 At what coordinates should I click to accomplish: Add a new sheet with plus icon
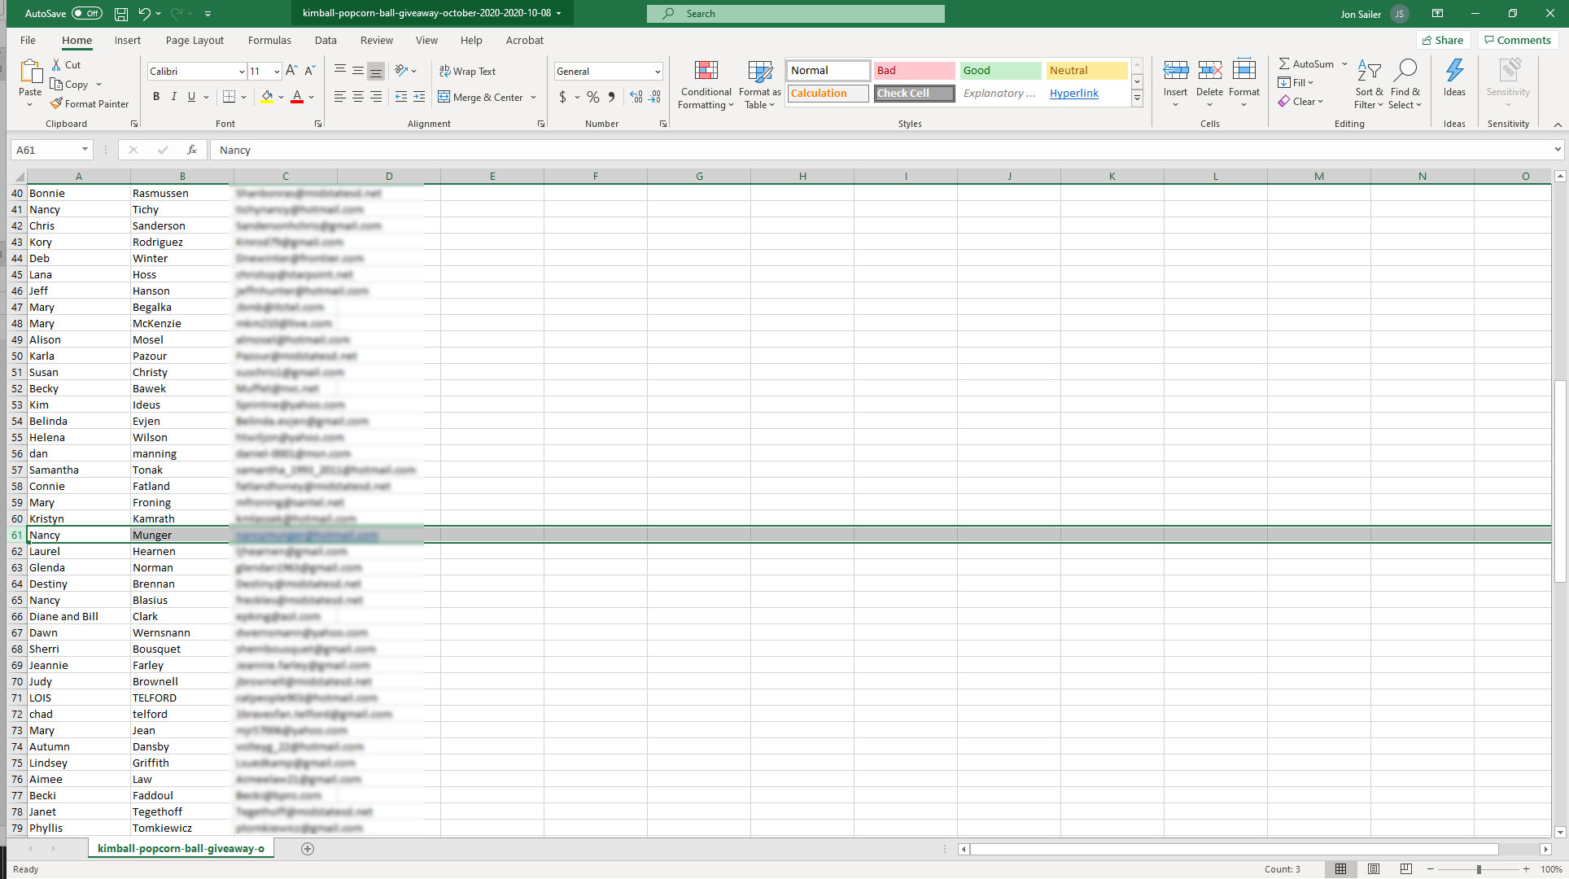[x=308, y=849]
